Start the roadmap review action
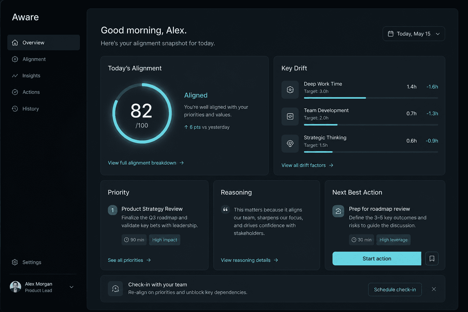This screenshot has width=468, height=312. [x=377, y=258]
